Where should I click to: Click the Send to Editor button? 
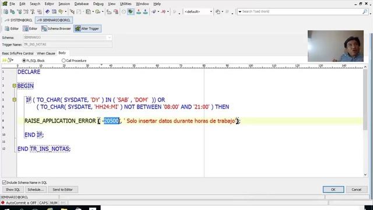(x=62, y=190)
